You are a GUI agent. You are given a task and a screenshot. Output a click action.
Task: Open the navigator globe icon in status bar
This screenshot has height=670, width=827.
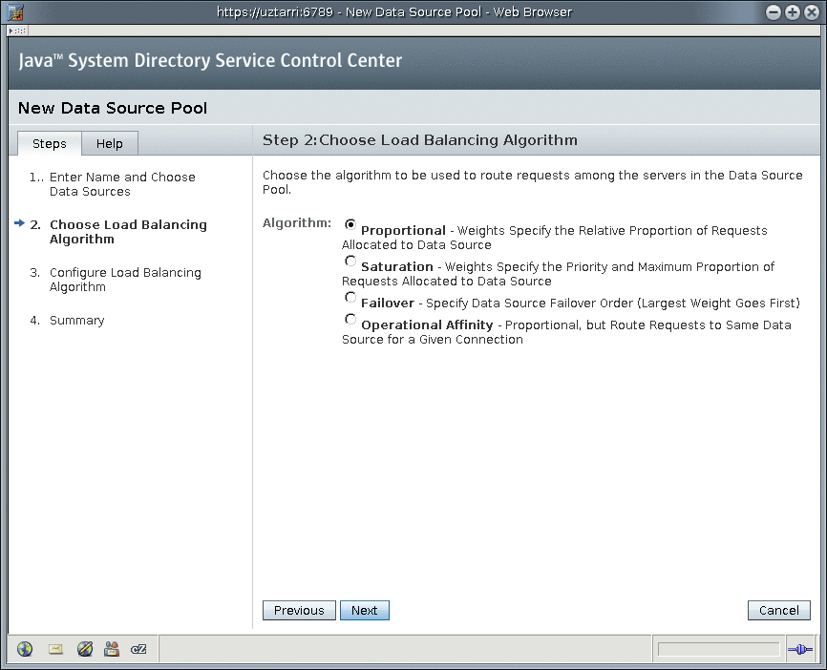(x=25, y=649)
